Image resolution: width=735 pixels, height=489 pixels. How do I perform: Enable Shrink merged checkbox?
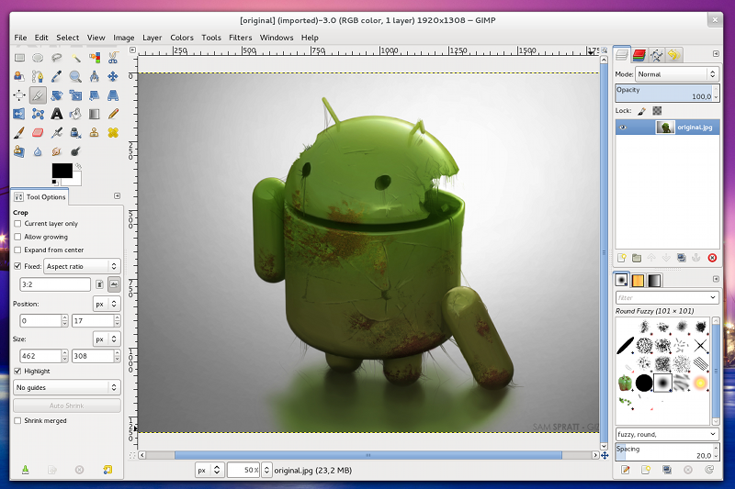(x=17, y=421)
